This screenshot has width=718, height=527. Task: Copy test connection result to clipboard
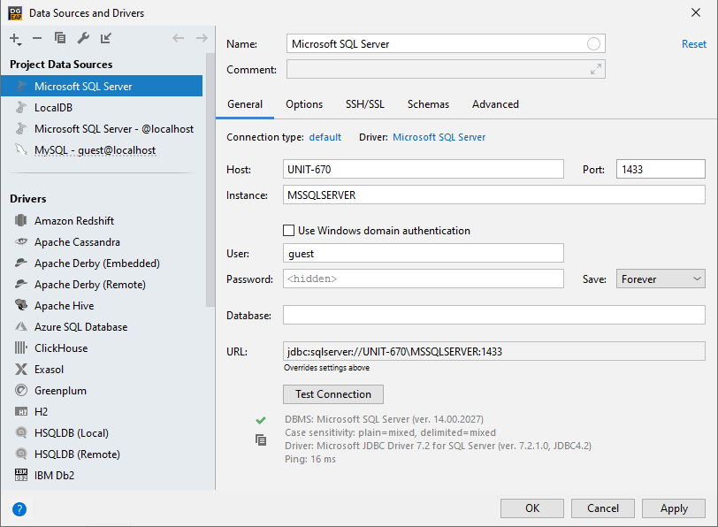pyautogui.click(x=261, y=440)
